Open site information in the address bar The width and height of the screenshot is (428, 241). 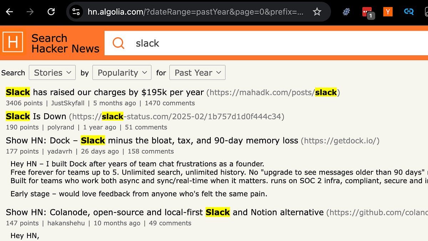(x=76, y=12)
